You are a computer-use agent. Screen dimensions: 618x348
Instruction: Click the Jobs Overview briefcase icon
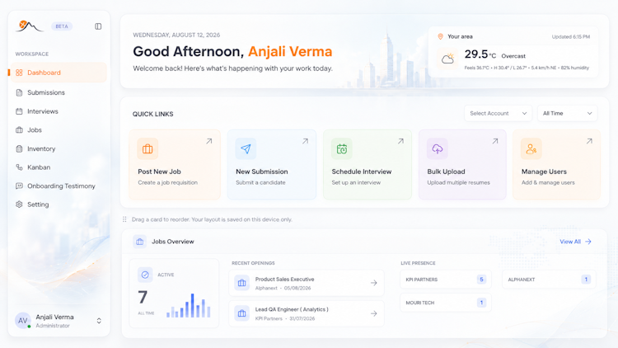140,242
